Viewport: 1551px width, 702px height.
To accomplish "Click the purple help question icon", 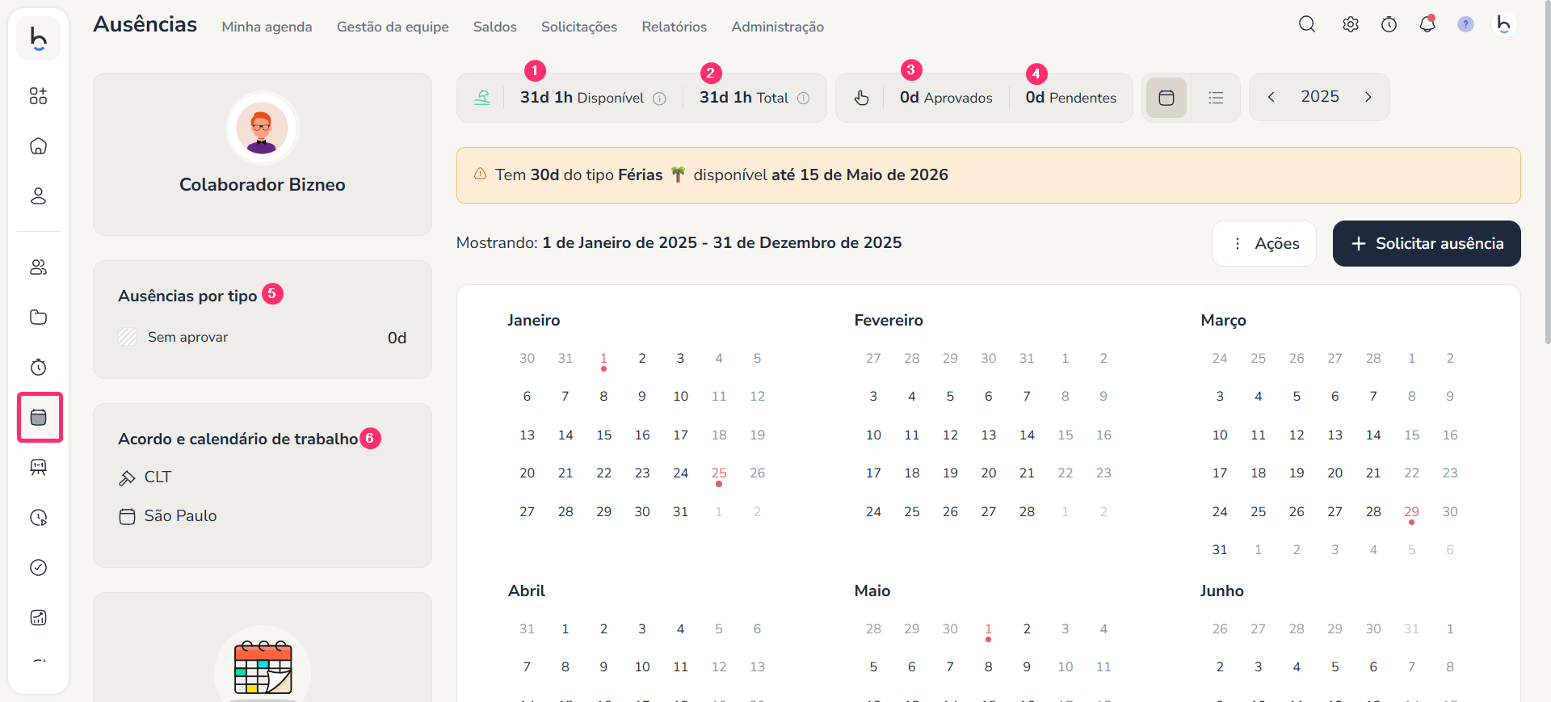I will pyautogui.click(x=1465, y=24).
